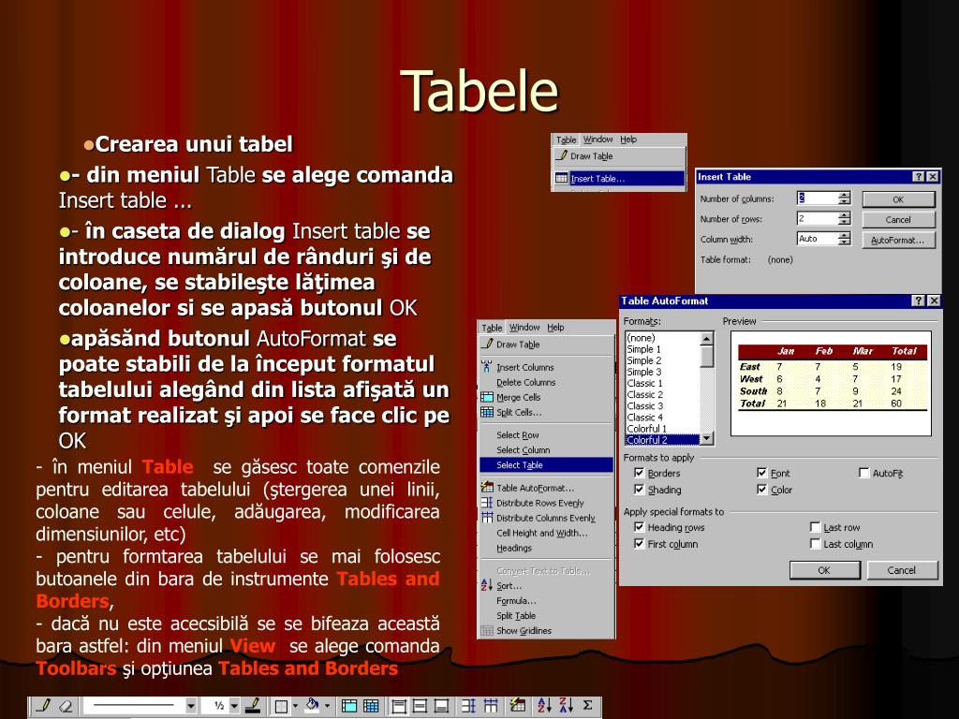Choose Select Column from the Table menu
The width and height of the screenshot is (959, 719).
coord(546,450)
